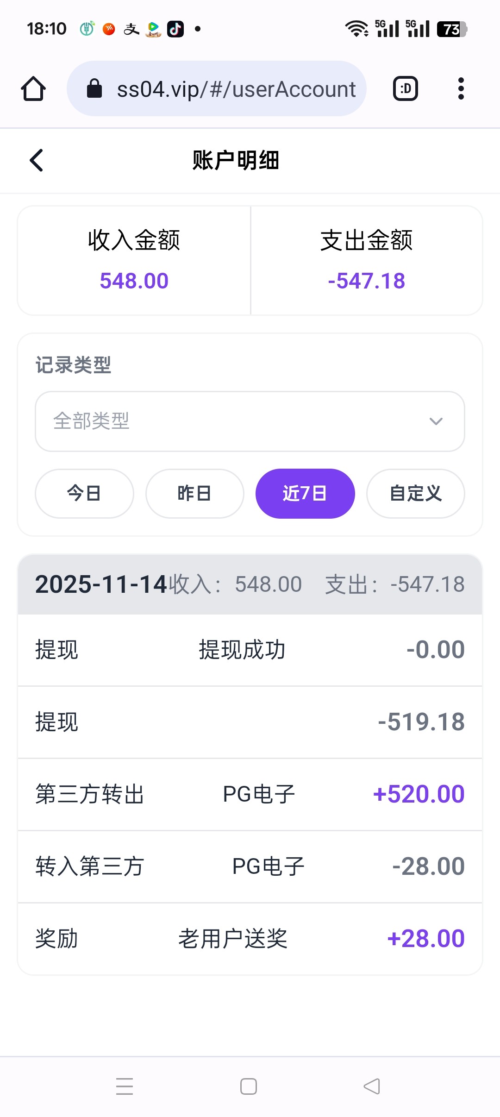Go back using the page back arrow

click(37, 160)
